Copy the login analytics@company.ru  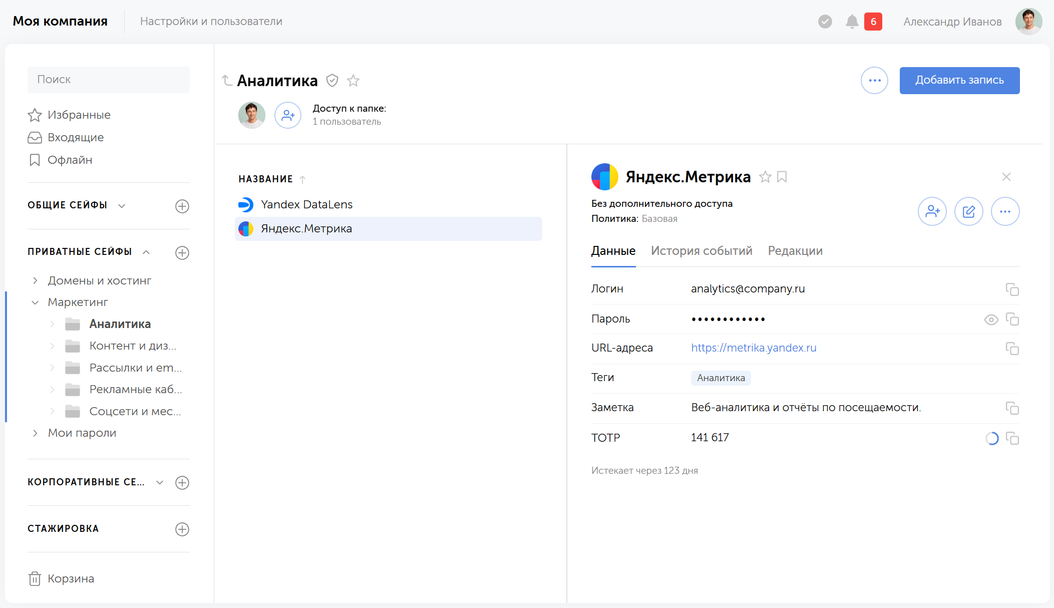1012,289
